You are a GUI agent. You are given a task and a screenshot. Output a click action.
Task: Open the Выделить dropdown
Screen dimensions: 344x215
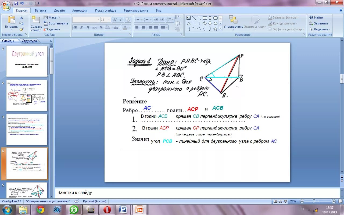pos(320,29)
